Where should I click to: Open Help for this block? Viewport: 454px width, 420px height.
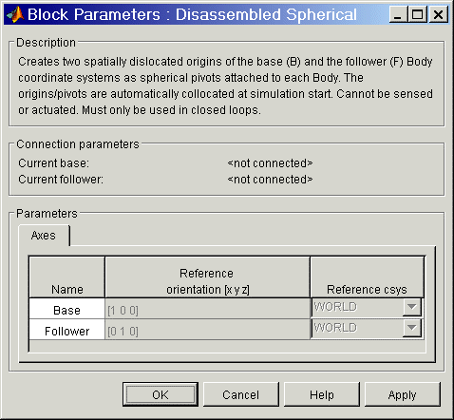(x=322, y=394)
